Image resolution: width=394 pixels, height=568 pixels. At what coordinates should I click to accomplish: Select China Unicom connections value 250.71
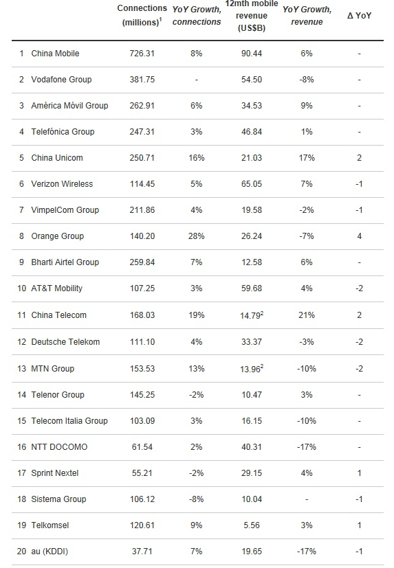pyautogui.click(x=142, y=157)
